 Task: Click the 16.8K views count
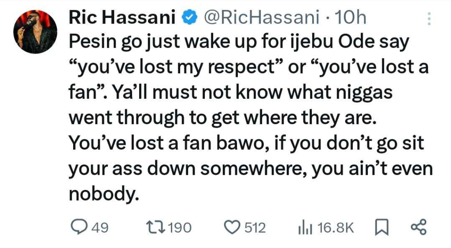tap(336, 227)
